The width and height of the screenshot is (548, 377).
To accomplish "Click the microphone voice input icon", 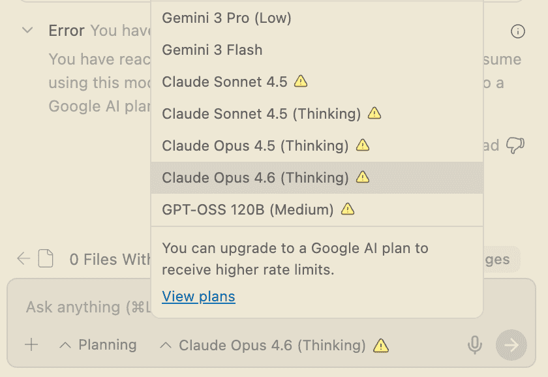I will (475, 345).
